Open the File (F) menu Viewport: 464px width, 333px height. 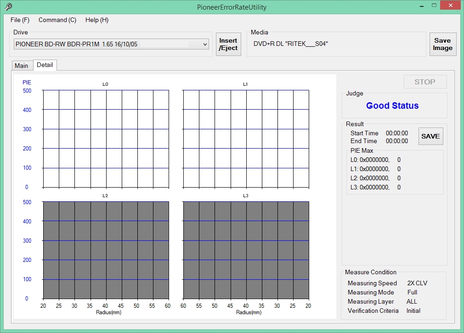pos(20,20)
